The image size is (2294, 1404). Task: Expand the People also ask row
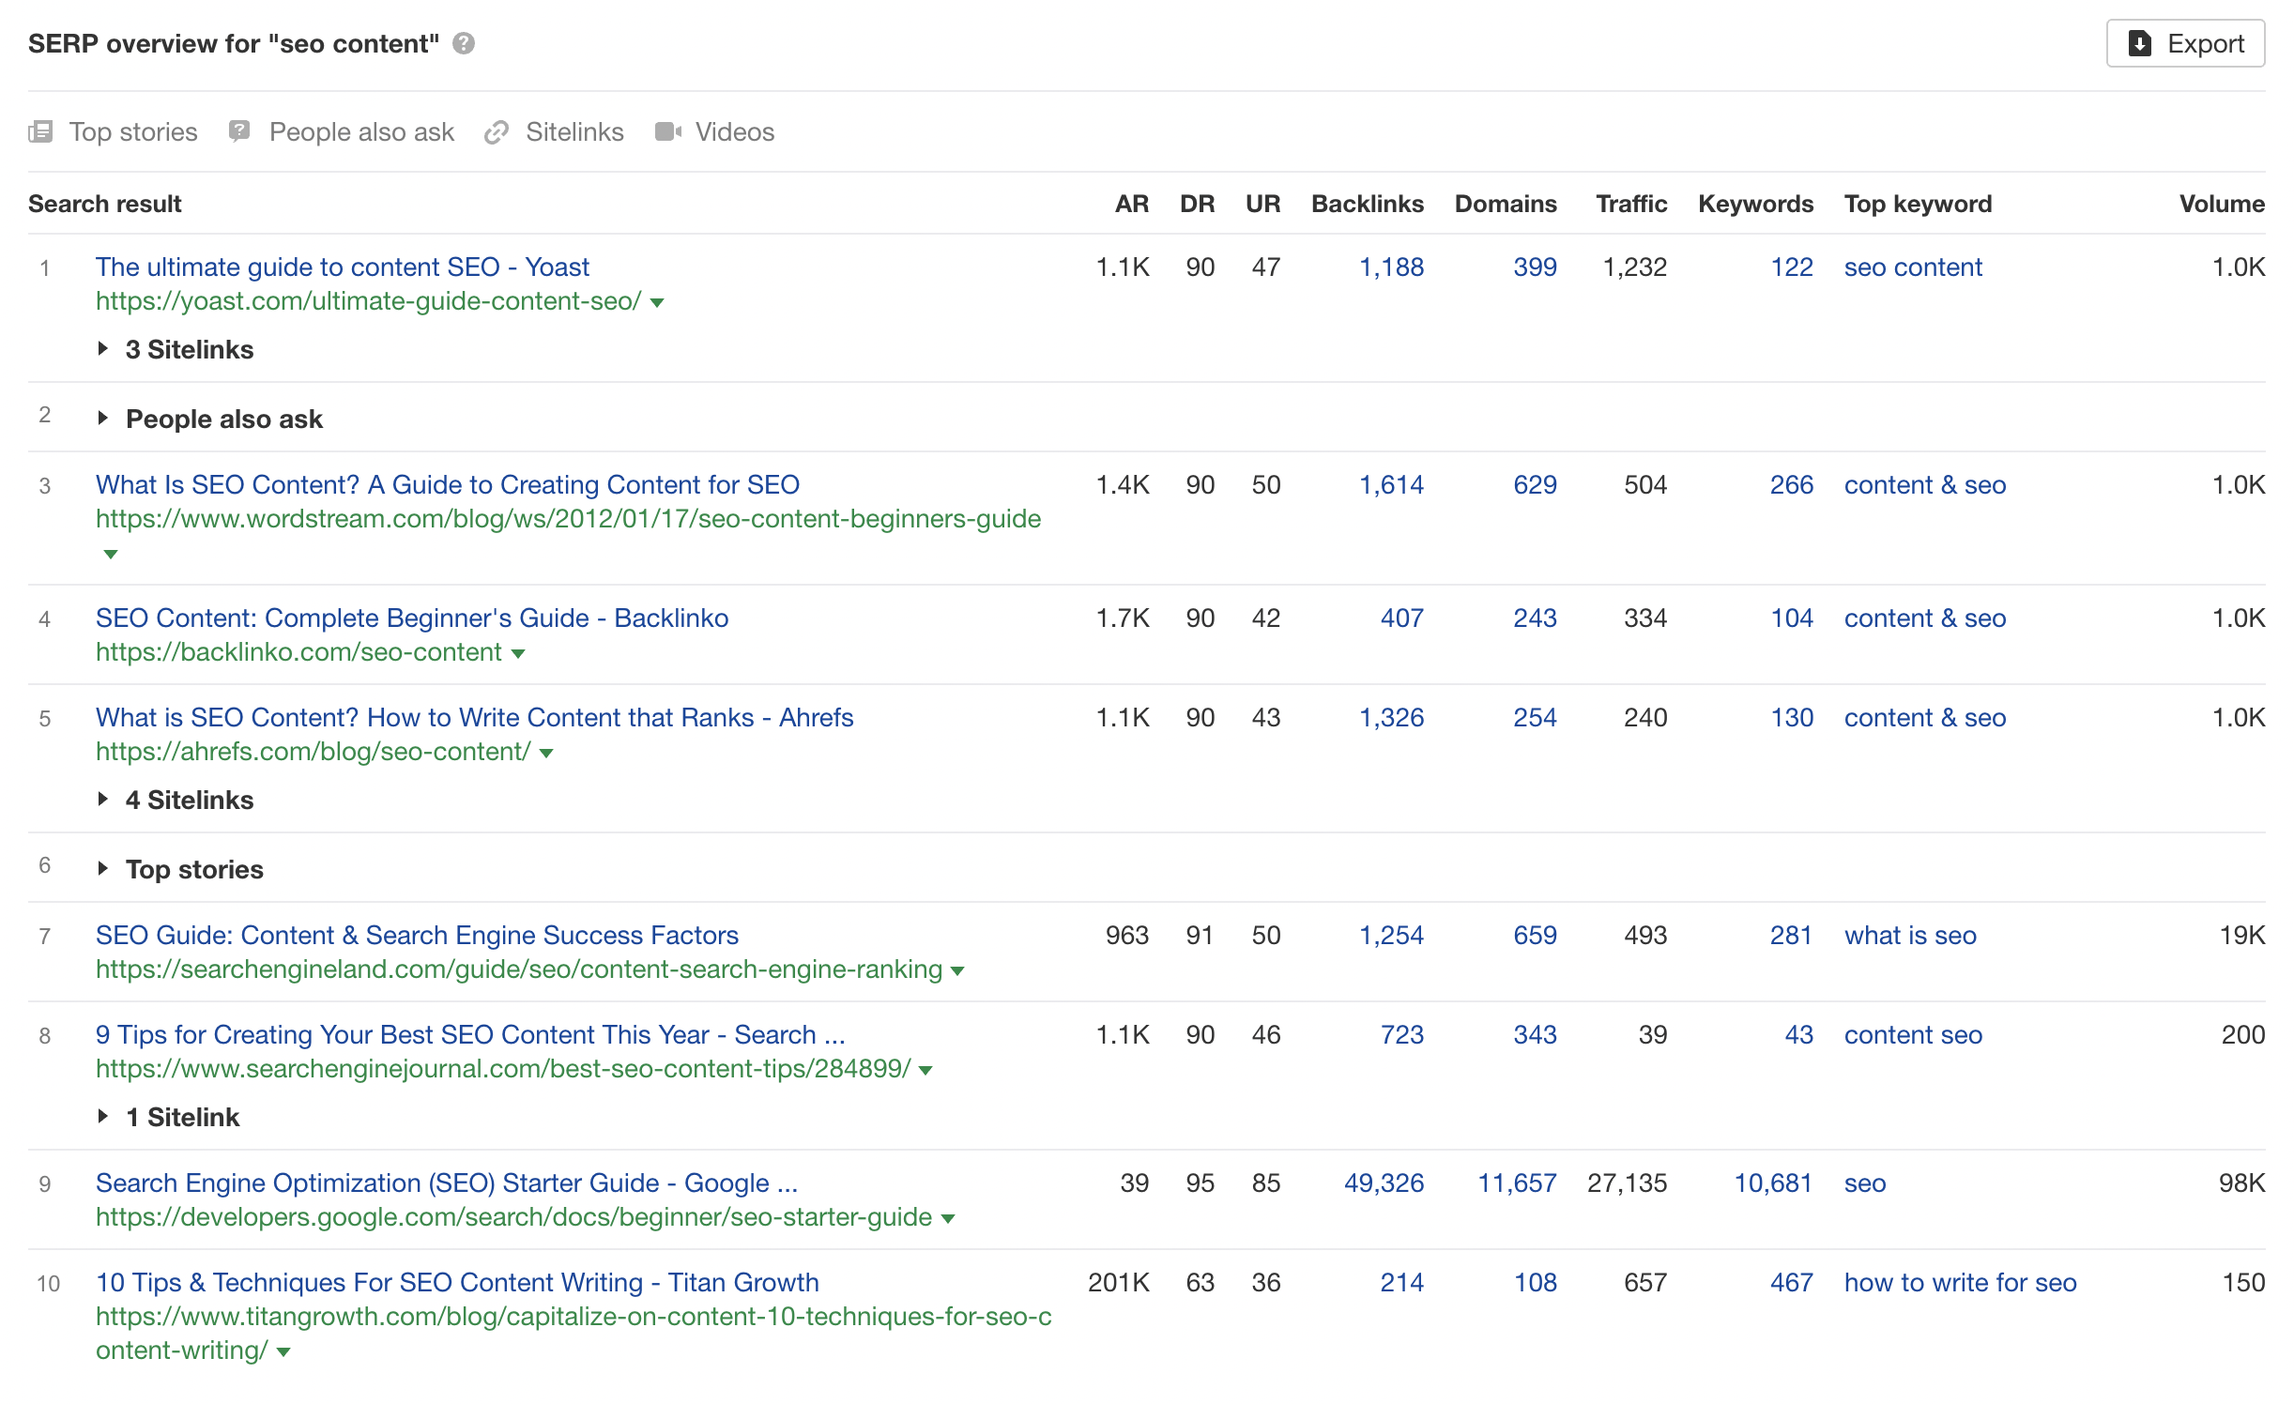tap(211, 419)
